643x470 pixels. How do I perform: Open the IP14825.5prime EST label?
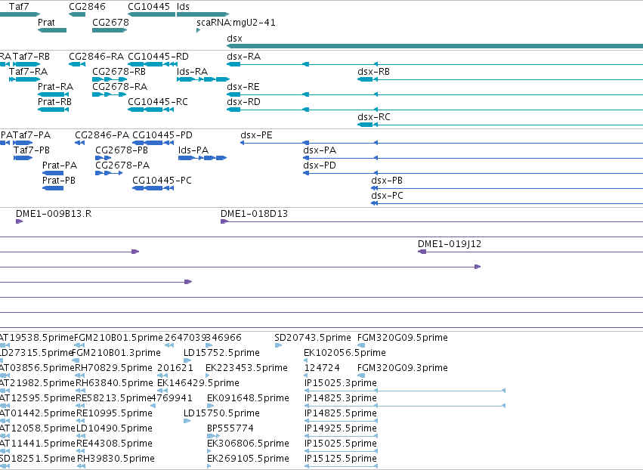click(340, 413)
